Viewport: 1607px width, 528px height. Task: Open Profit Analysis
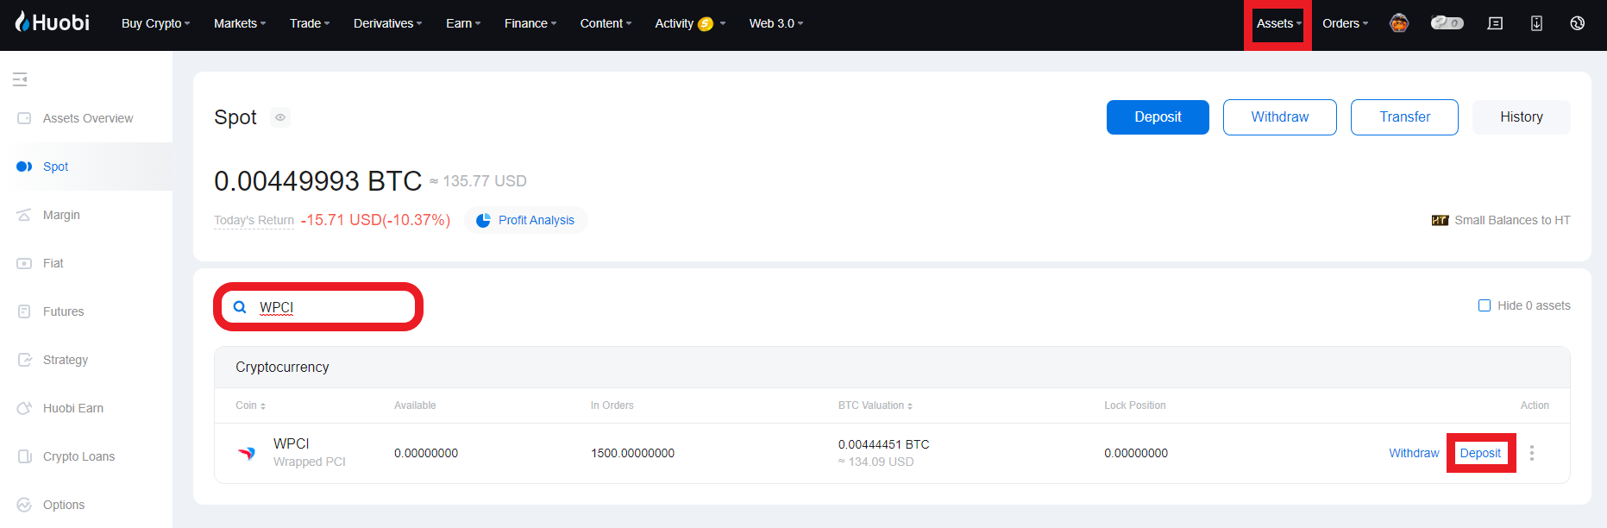point(526,220)
